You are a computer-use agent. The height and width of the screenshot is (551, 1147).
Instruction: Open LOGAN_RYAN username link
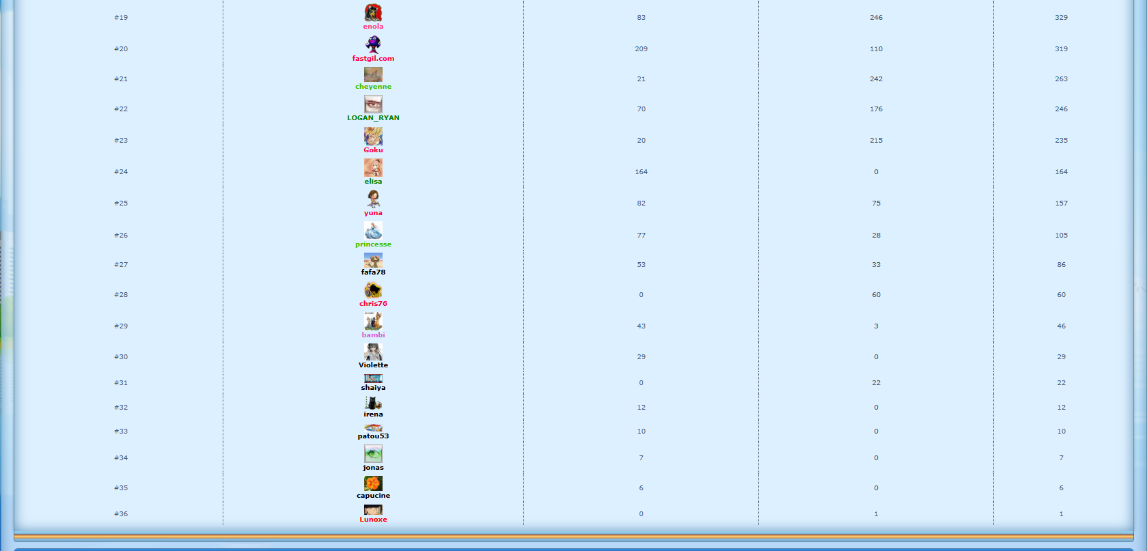pos(373,118)
